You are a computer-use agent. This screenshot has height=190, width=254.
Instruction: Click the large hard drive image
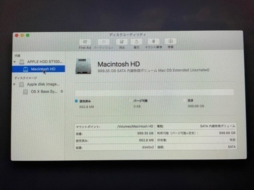(x=83, y=66)
